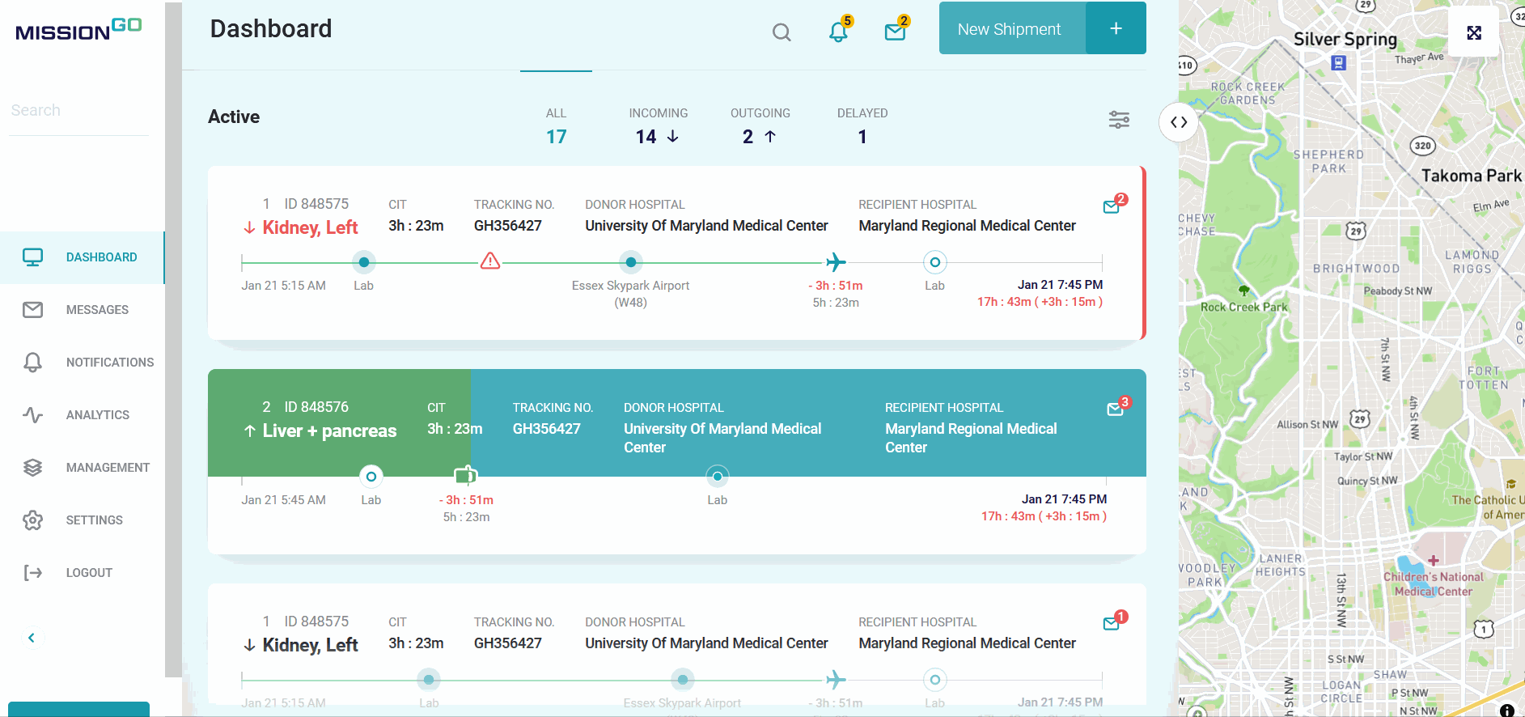The image size is (1525, 717).
Task: Select the ALL 17 tab
Action: [557, 126]
